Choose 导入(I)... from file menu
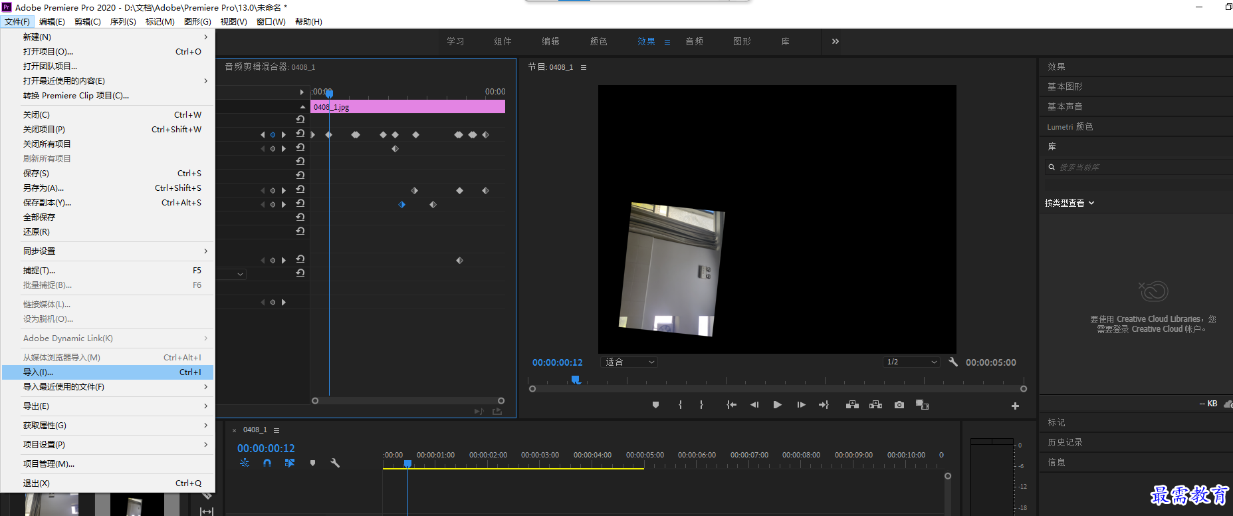The height and width of the screenshot is (516, 1233). pyautogui.click(x=108, y=372)
